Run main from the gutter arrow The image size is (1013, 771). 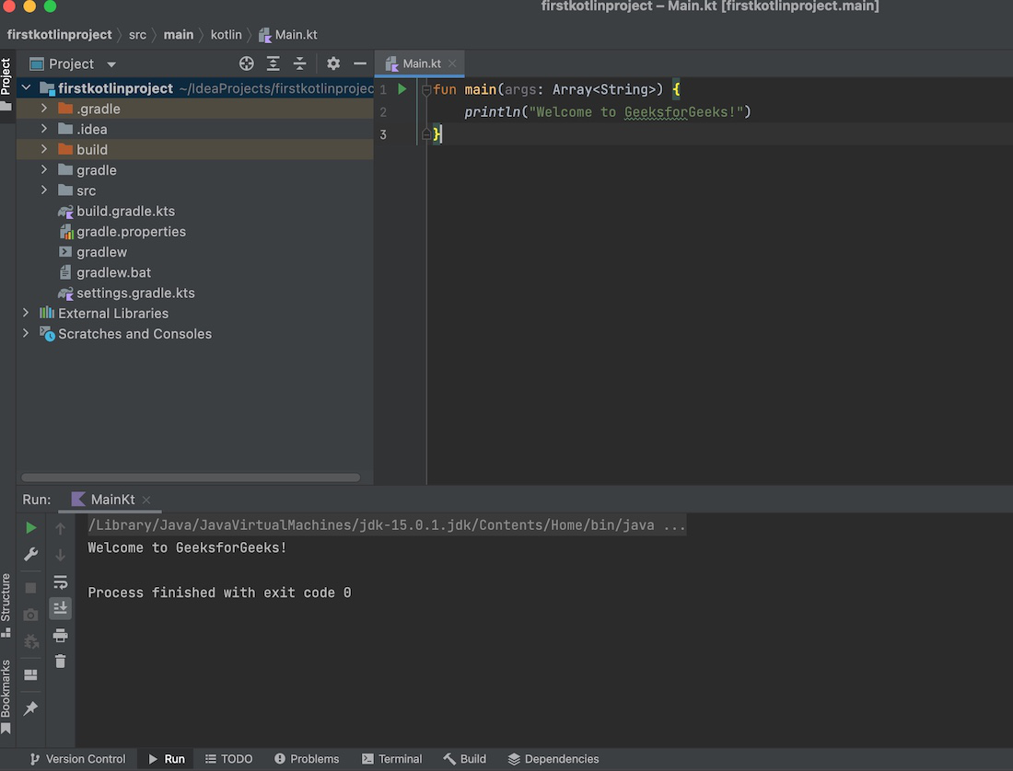(402, 89)
